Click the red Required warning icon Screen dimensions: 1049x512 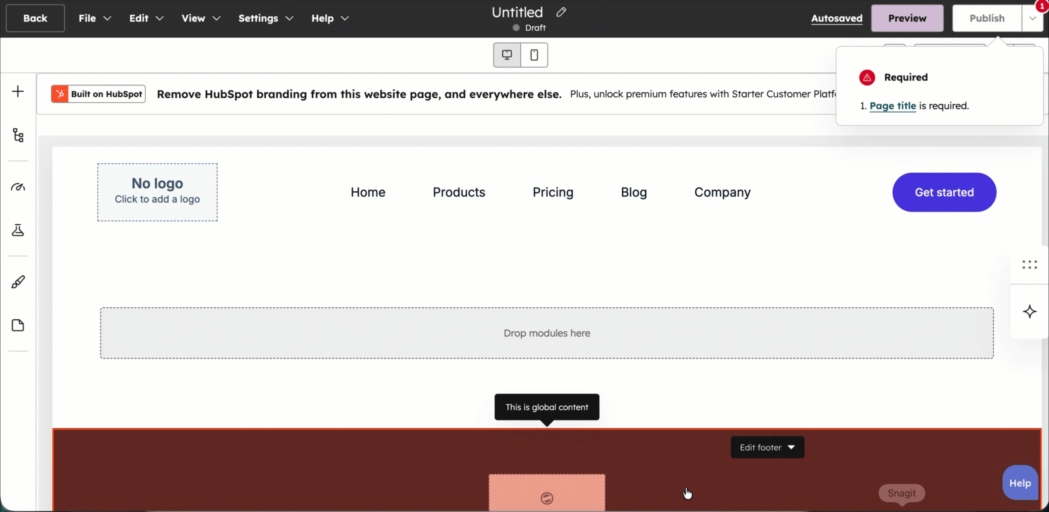[x=867, y=77]
